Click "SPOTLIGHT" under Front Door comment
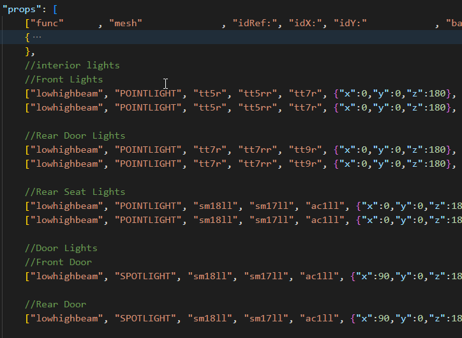462x338 pixels. tap(145, 277)
